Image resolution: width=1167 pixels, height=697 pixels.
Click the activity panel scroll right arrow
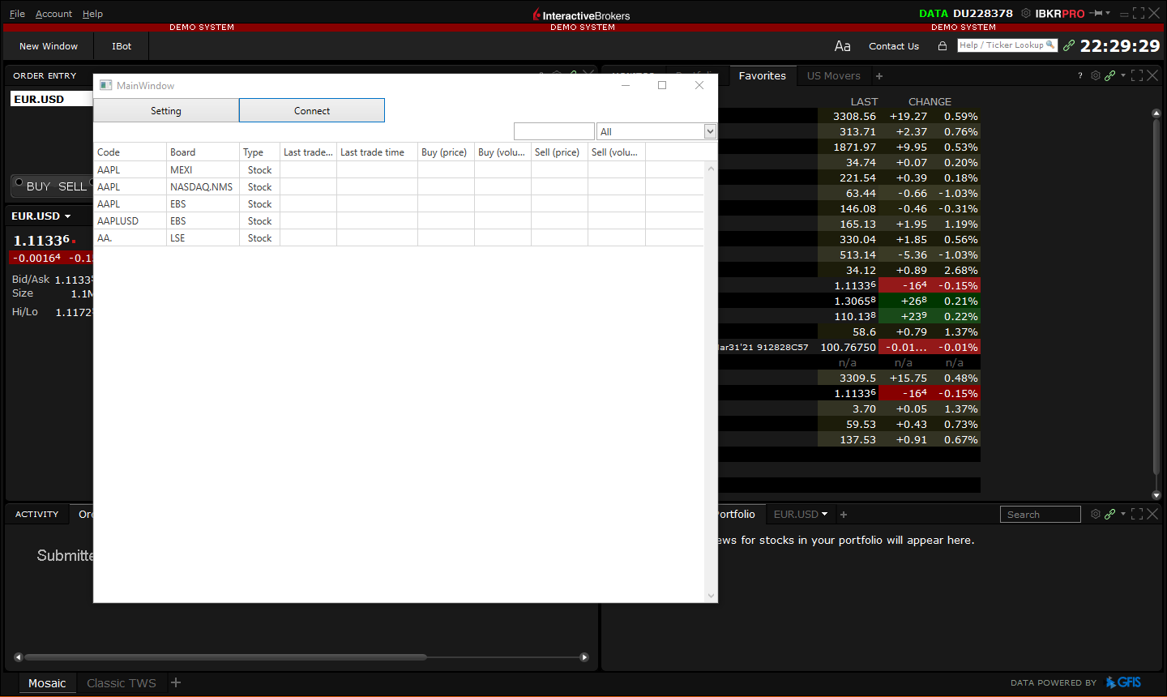tap(584, 657)
